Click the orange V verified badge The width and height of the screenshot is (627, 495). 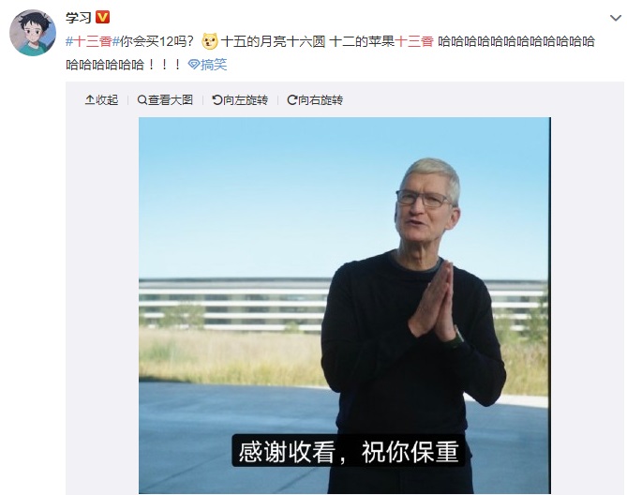103,17
